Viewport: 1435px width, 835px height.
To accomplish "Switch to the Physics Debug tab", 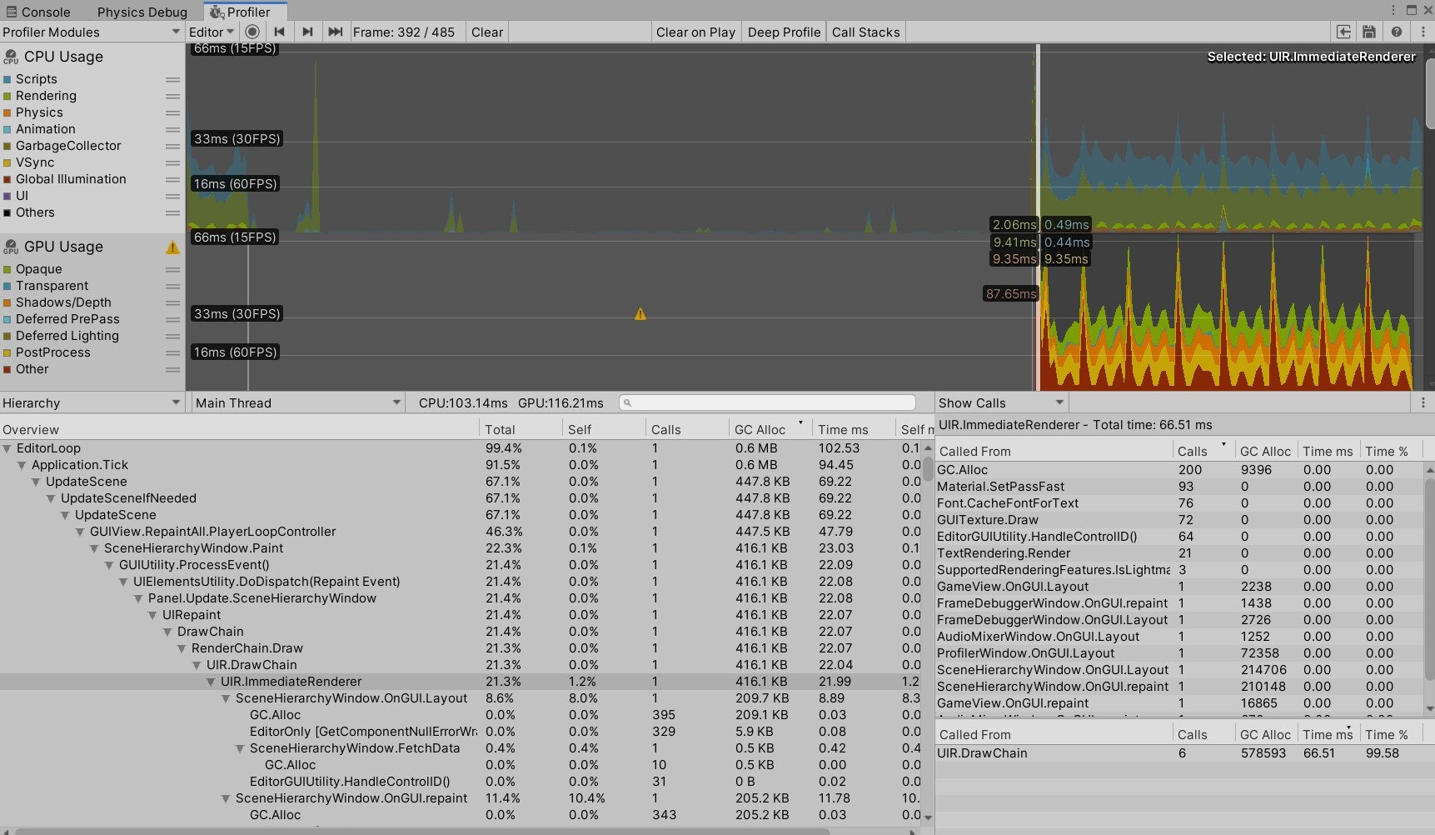I will pyautogui.click(x=142, y=12).
